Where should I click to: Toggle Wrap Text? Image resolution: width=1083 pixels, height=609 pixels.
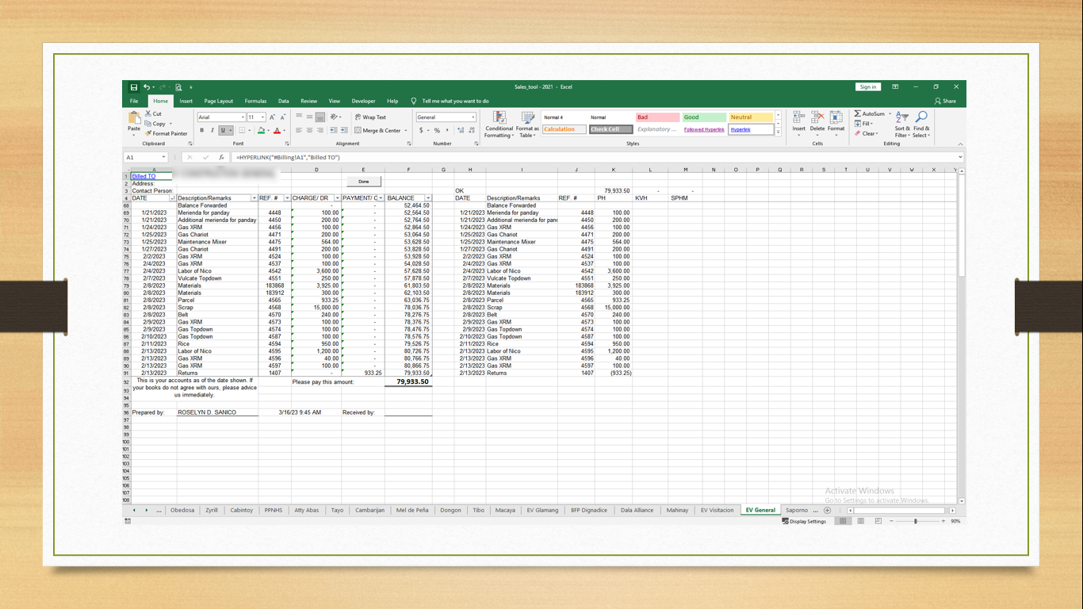pos(370,117)
